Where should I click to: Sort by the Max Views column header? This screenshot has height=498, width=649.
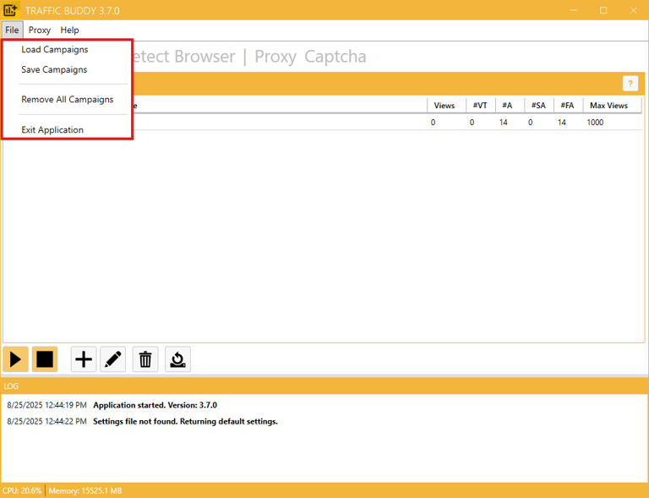608,106
